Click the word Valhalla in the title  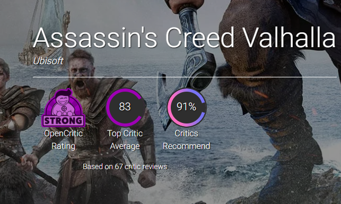(x=289, y=38)
